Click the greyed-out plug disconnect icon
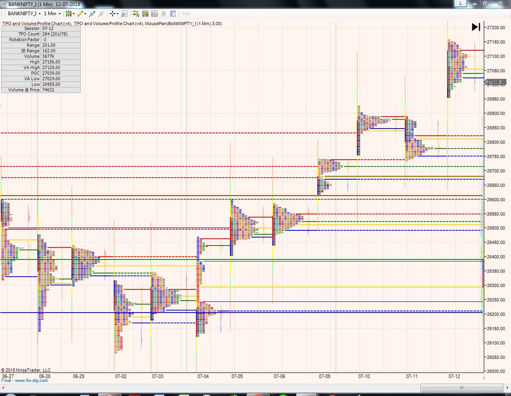This screenshot has width=511, height=396. 101,14
